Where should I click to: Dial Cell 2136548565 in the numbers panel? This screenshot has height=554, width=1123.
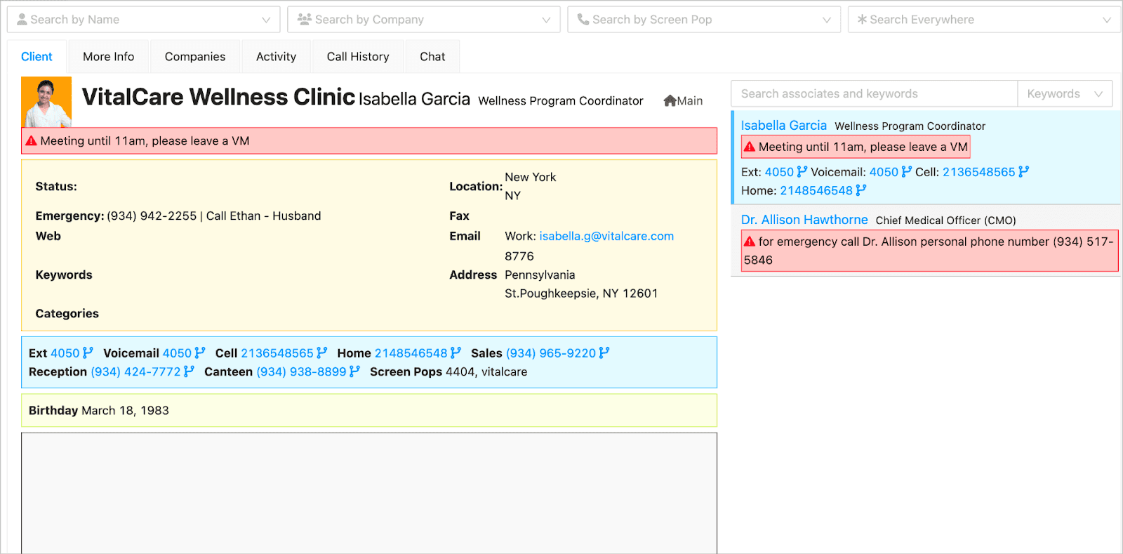point(277,353)
